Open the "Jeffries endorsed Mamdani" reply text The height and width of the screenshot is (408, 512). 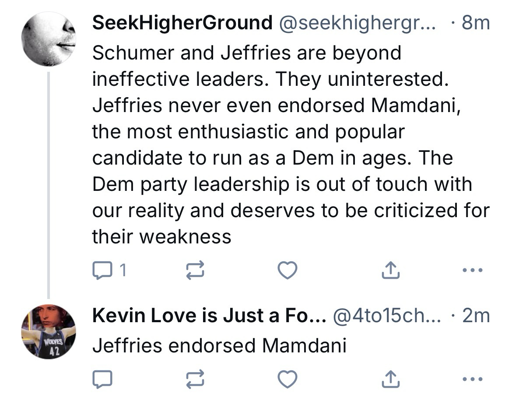coord(219,346)
